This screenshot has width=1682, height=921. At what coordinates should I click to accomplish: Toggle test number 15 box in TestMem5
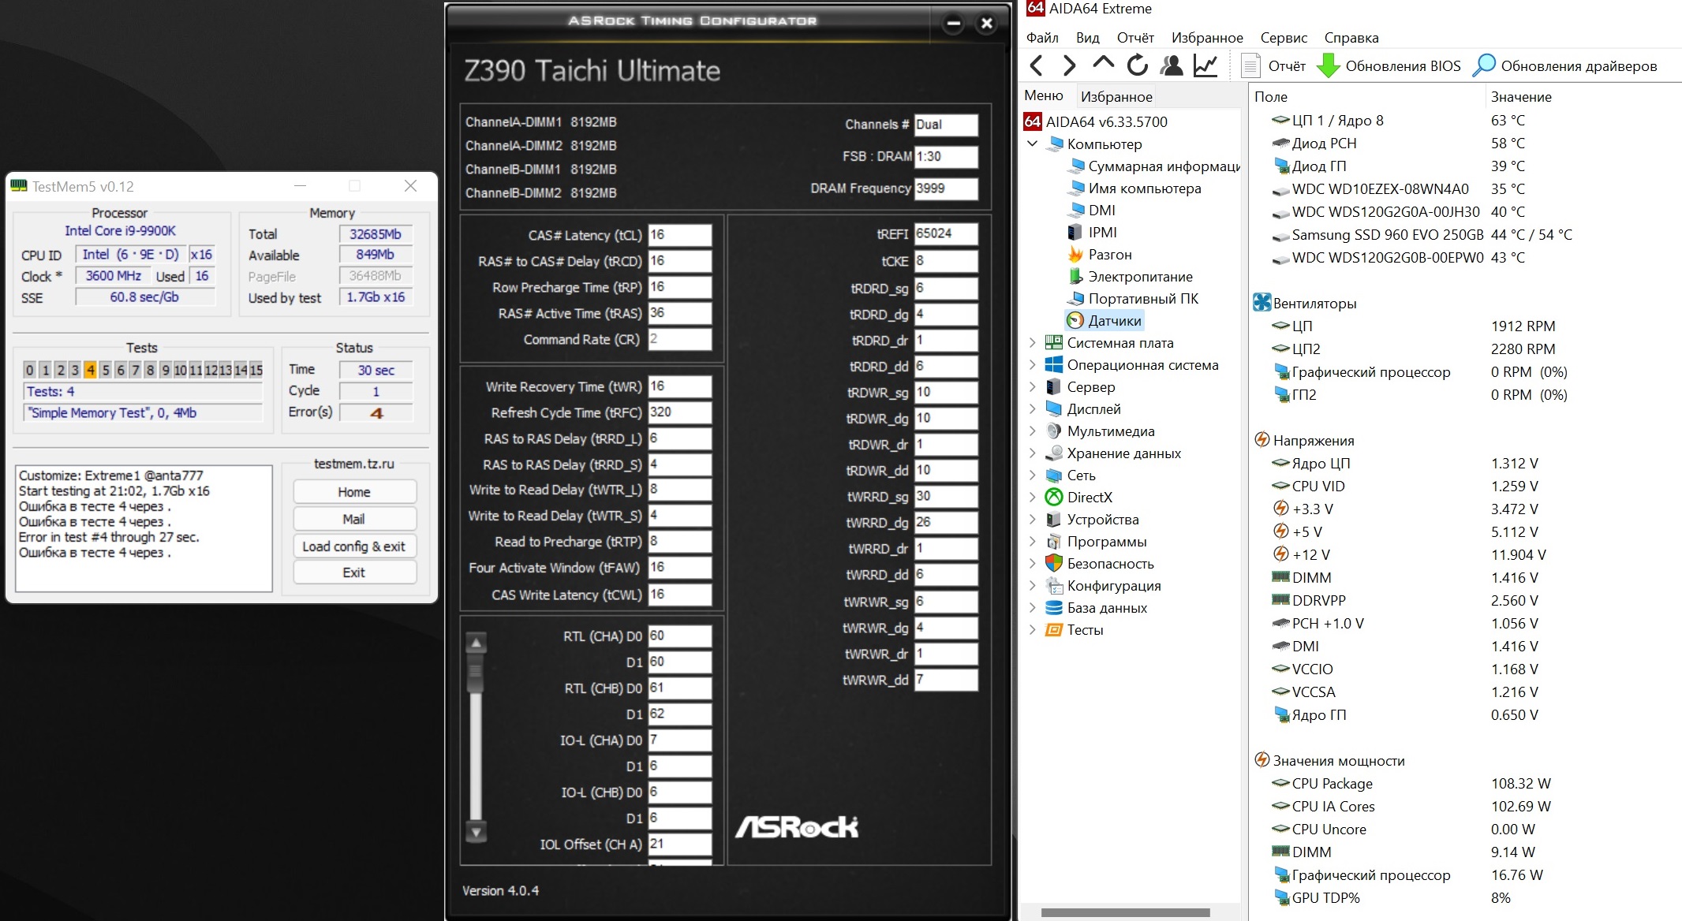pos(256,370)
